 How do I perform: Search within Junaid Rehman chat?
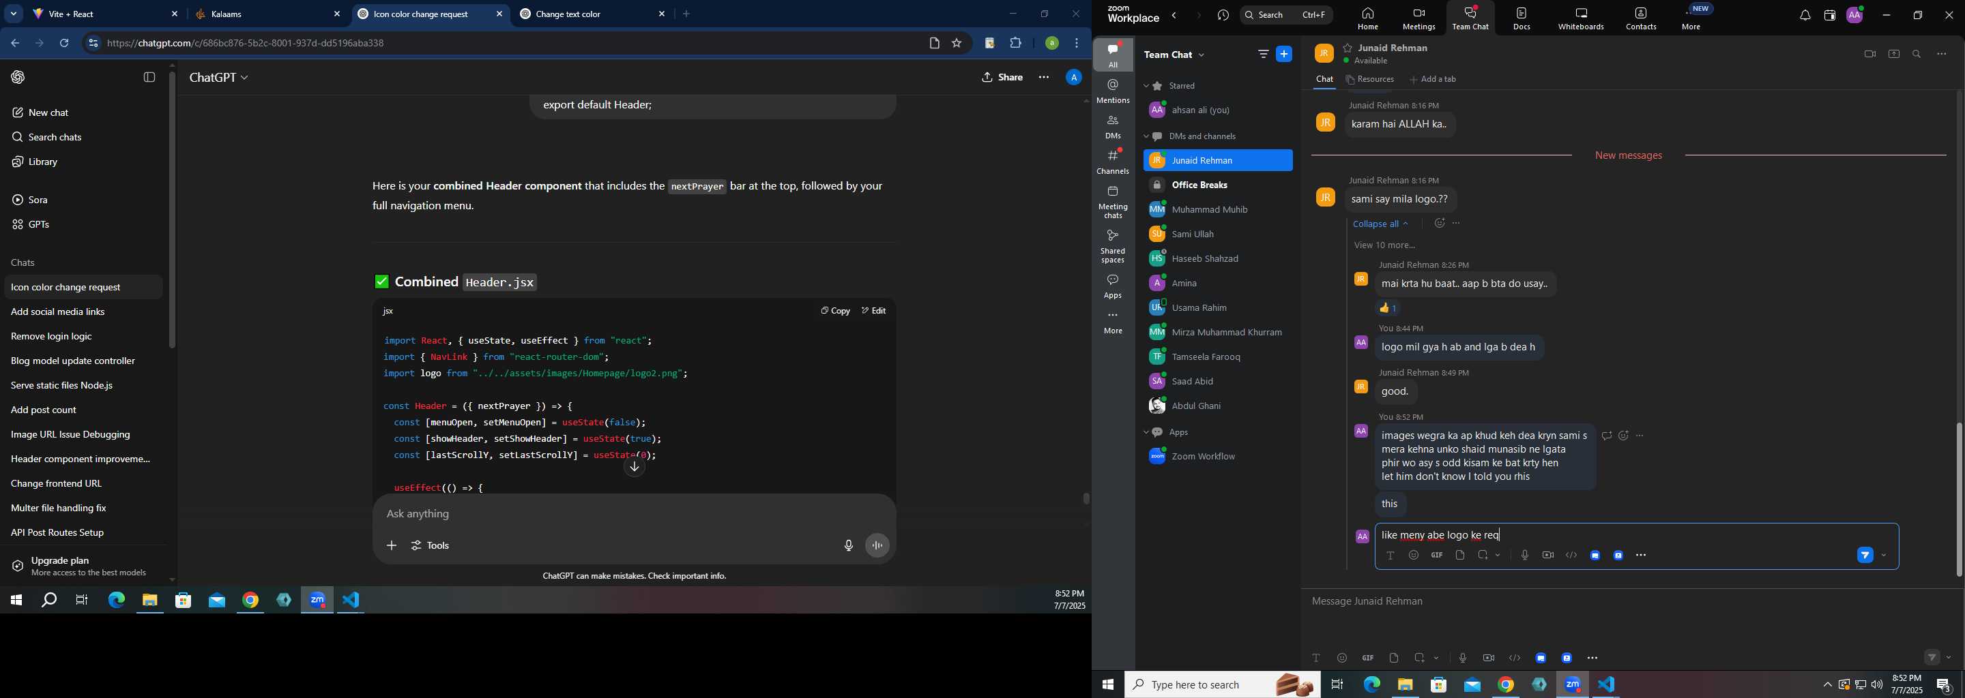click(1917, 54)
